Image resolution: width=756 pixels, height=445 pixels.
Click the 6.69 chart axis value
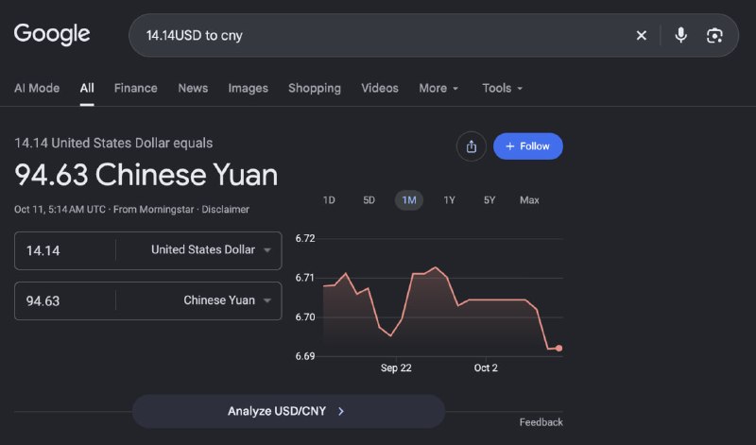coord(304,356)
